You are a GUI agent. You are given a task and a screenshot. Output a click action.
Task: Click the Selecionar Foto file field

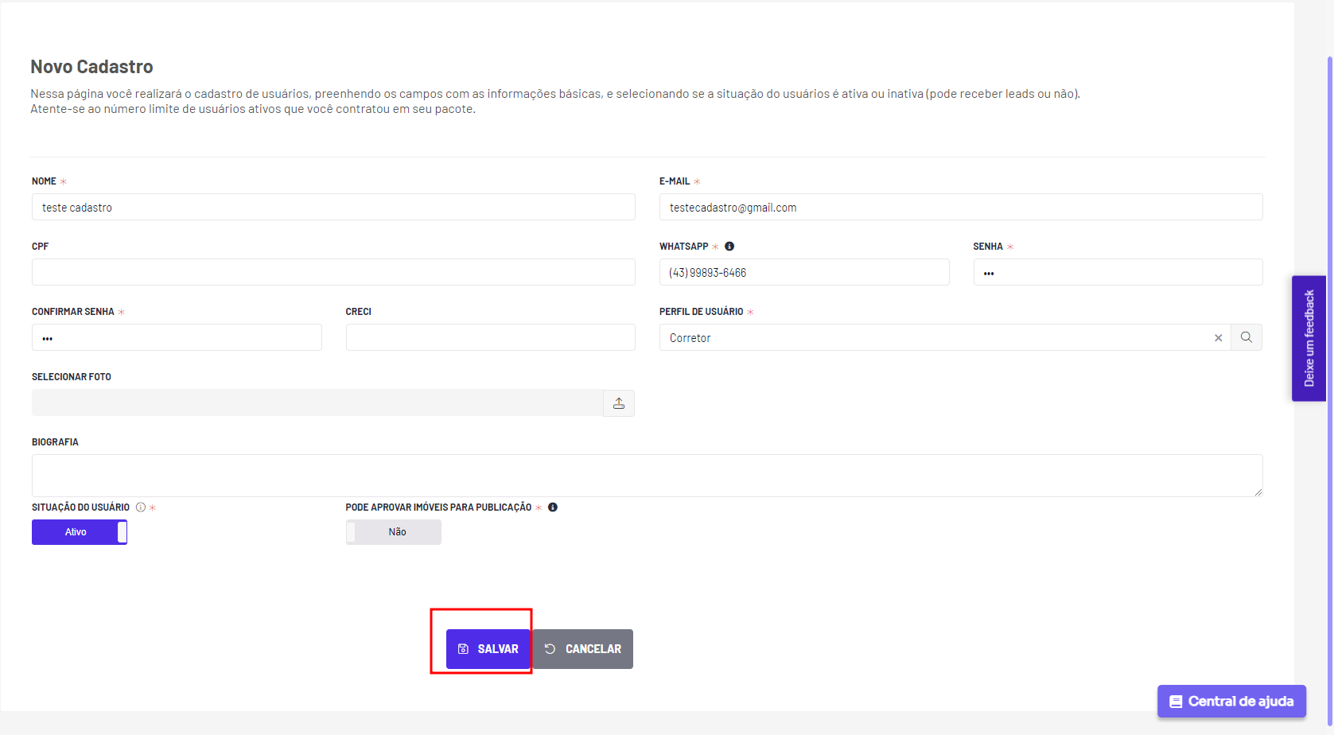click(317, 402)
